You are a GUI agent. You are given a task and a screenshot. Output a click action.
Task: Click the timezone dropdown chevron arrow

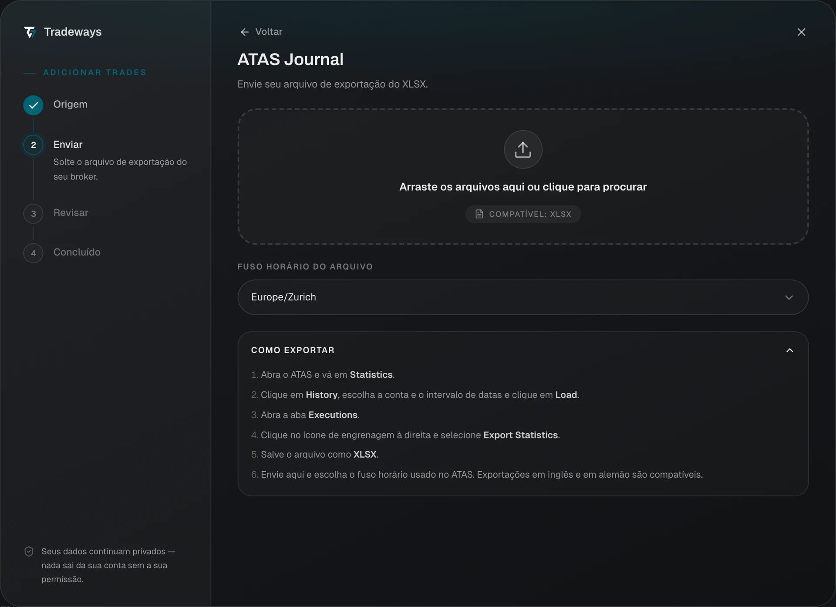(x=789, y=297)
